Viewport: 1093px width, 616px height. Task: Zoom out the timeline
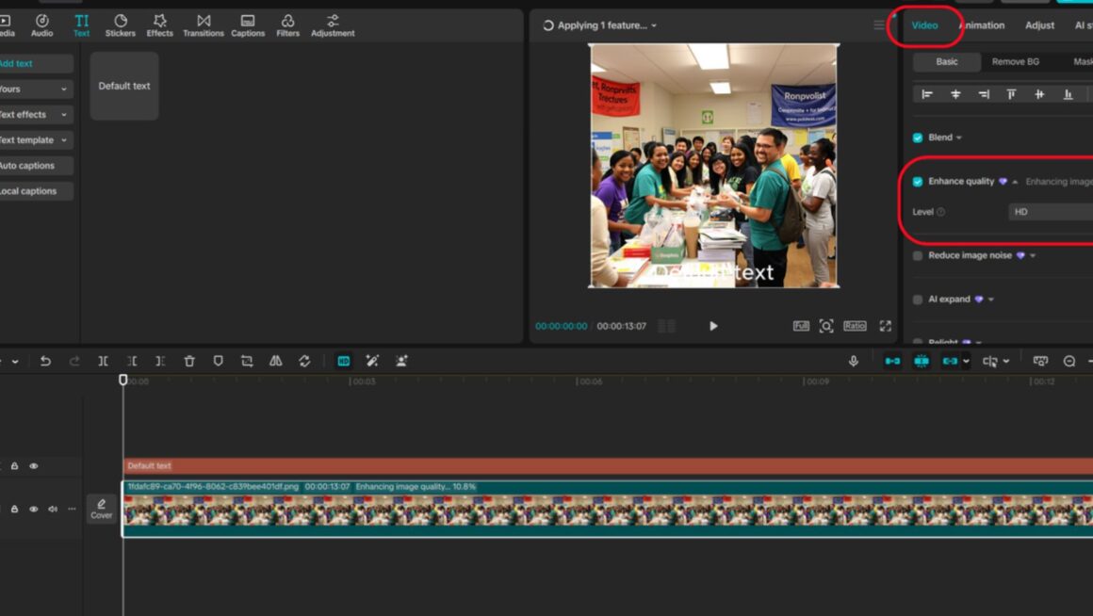(1069, 361)
